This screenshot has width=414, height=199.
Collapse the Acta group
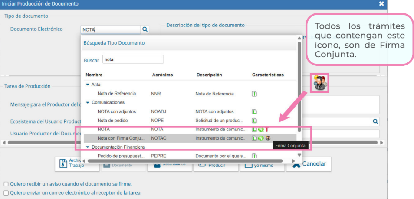[88, 85]
